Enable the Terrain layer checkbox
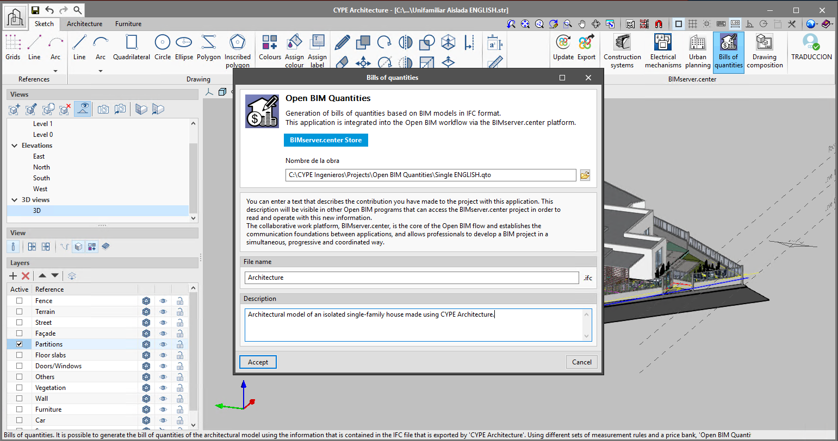The width and height of the screenshot is (838, 441). [20, 311]
